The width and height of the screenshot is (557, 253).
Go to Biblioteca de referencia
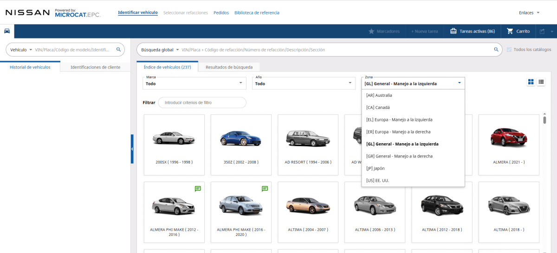pos(257,13)
